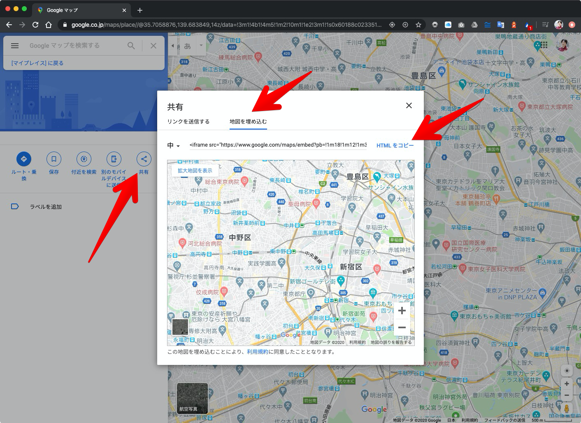Zoom in on the embed preview map
This screenshot has width=581, height=423.
(402, 311)
